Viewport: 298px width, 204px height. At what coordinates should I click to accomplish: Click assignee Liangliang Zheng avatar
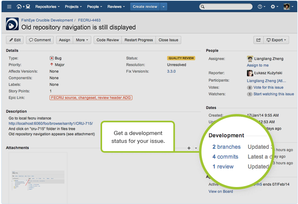pyautogui.click(x=250, y=59)
